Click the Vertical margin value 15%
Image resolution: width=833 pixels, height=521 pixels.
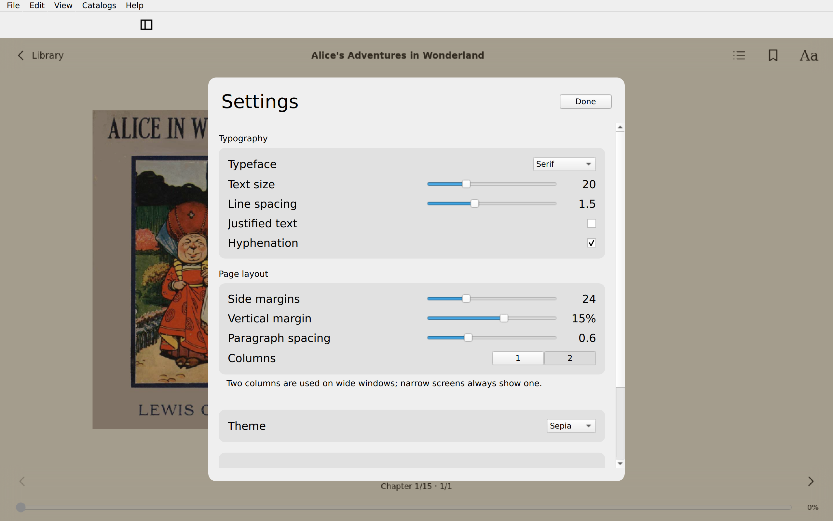pyautogui.click(x=583, y=318)
